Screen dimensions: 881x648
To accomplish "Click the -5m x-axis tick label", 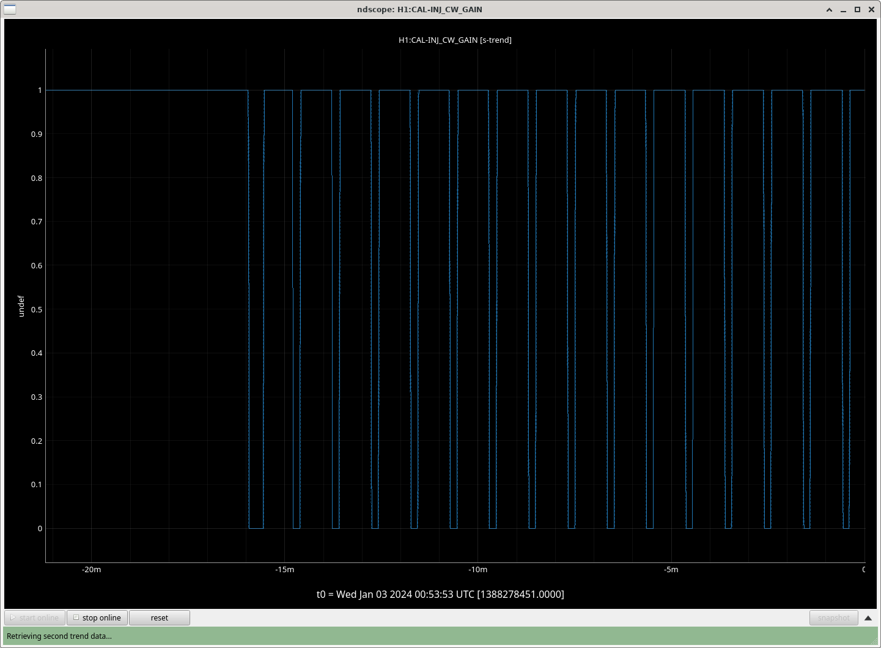I will pyautogui.click(x=671, y=569).
